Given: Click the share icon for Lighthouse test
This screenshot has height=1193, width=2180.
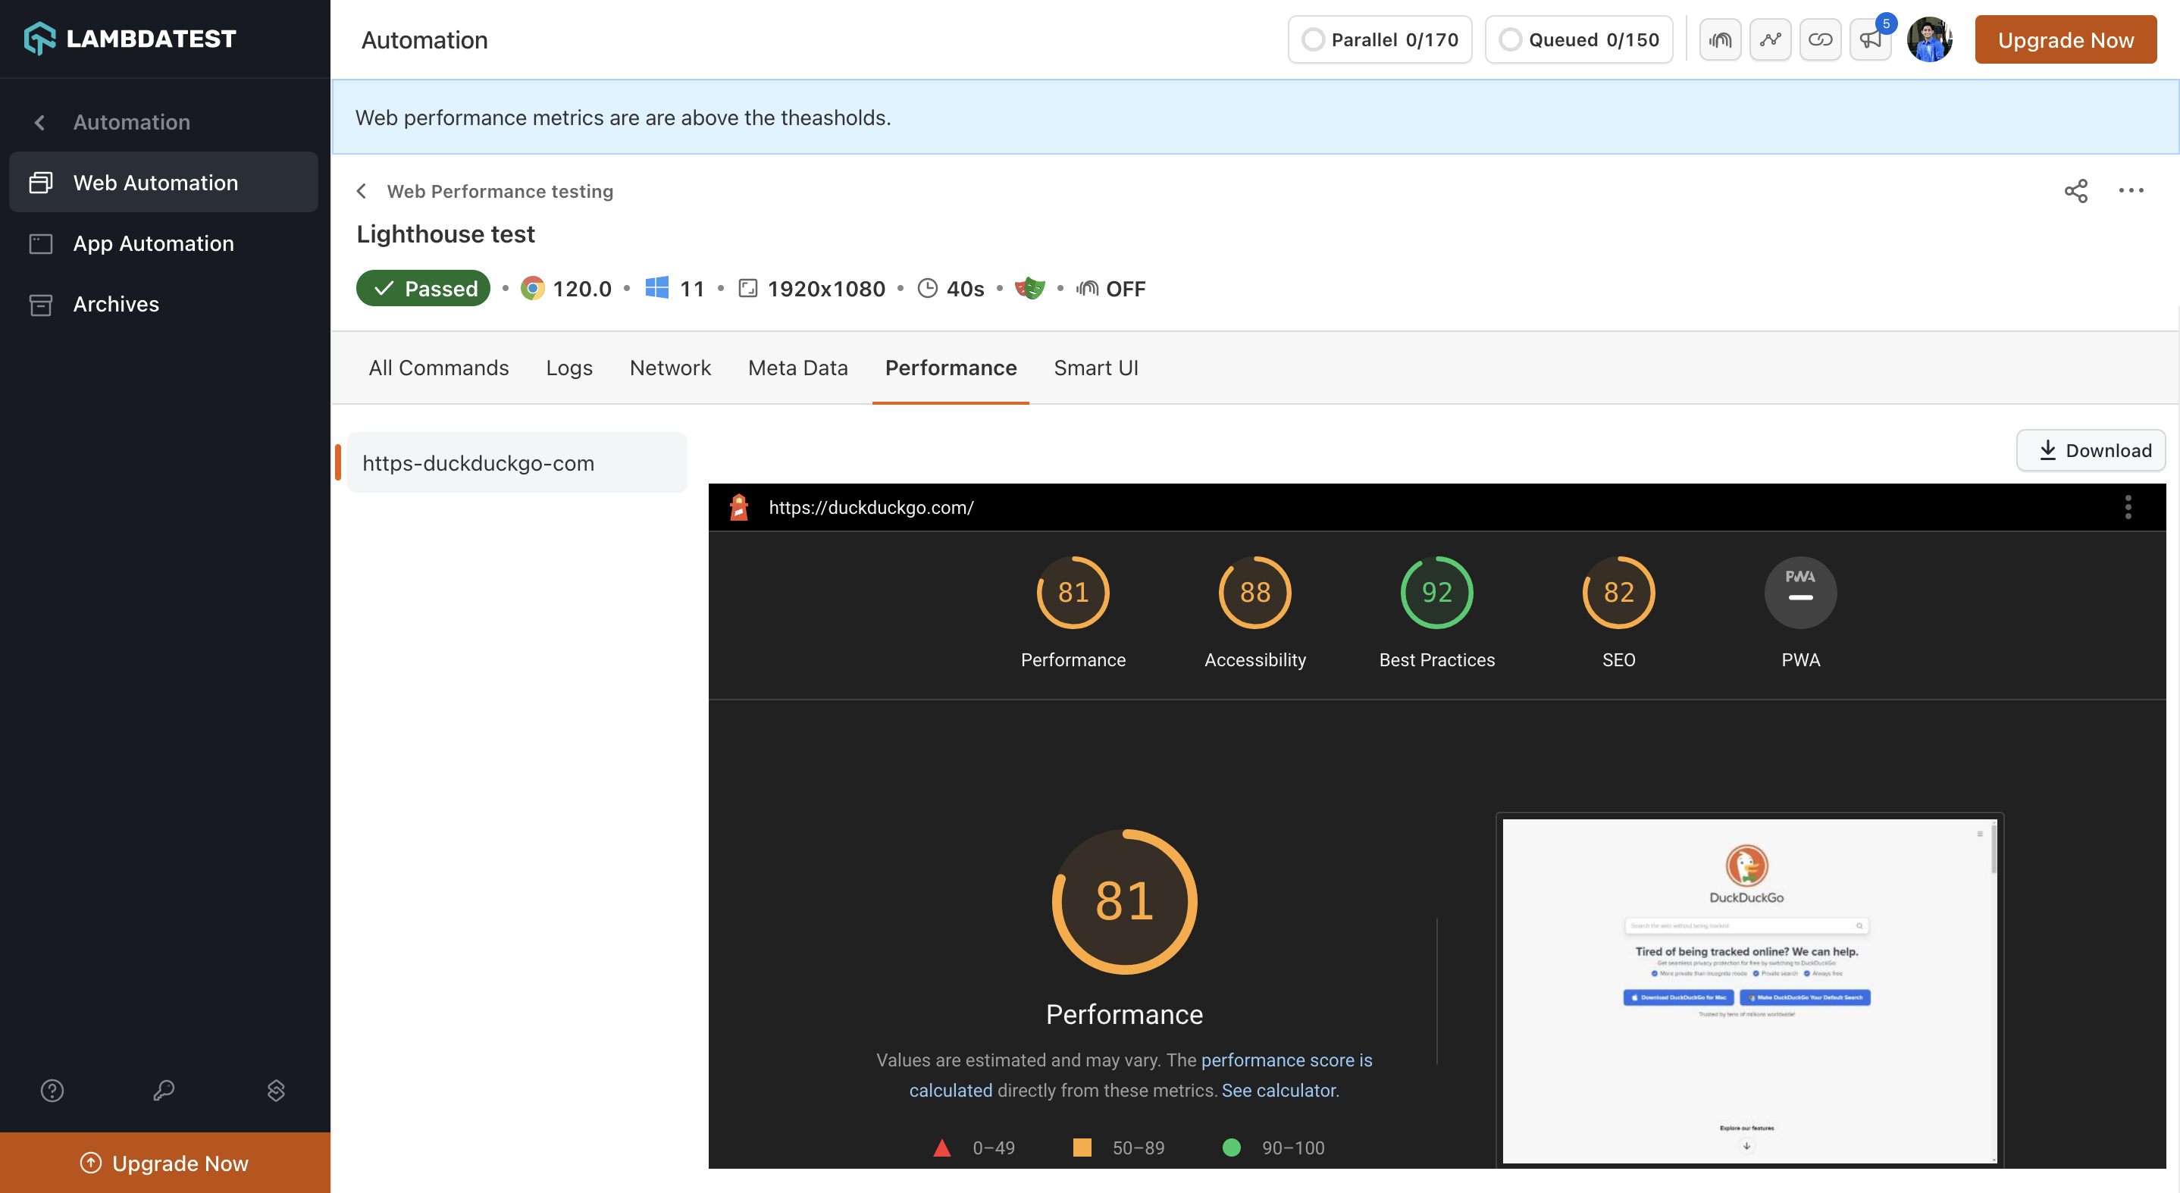Looking at the screenshot, I should 2075,191.
